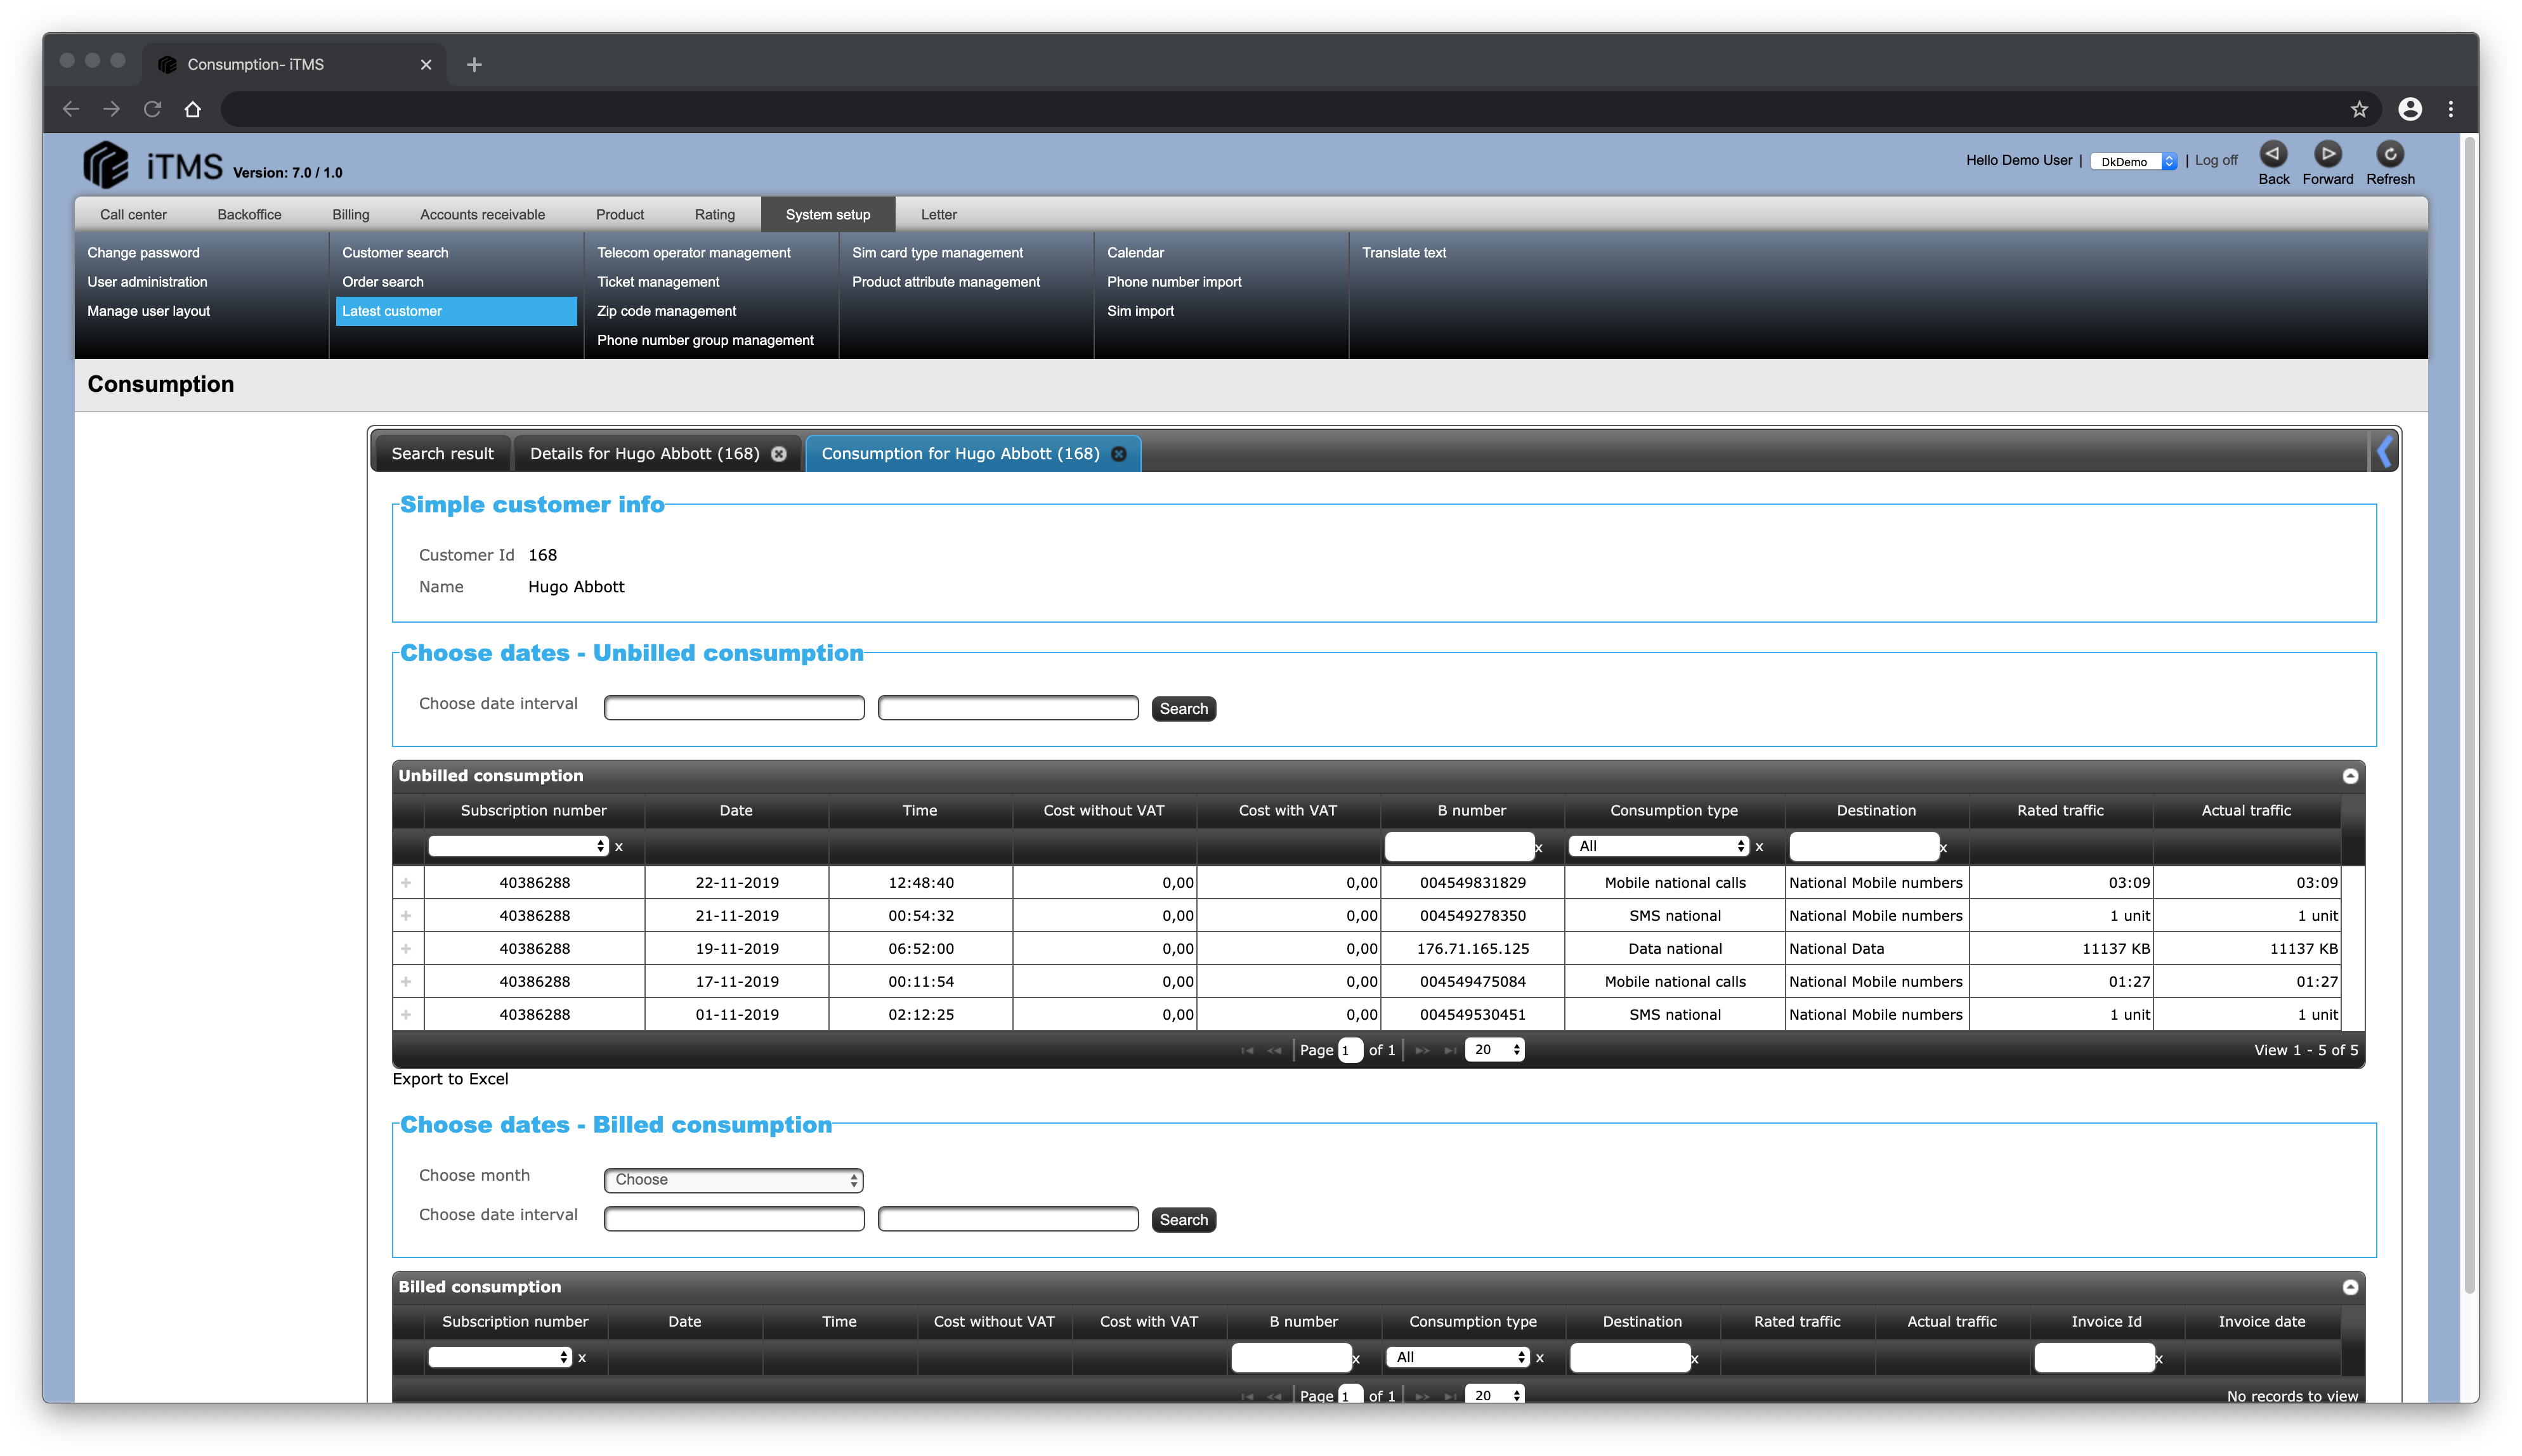Expand row dated 19-11-2019 with plus icon

tap(406, 949)
